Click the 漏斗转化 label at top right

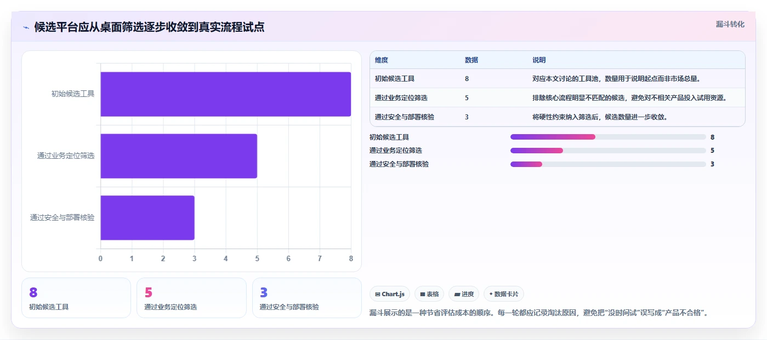coord(730,24)
